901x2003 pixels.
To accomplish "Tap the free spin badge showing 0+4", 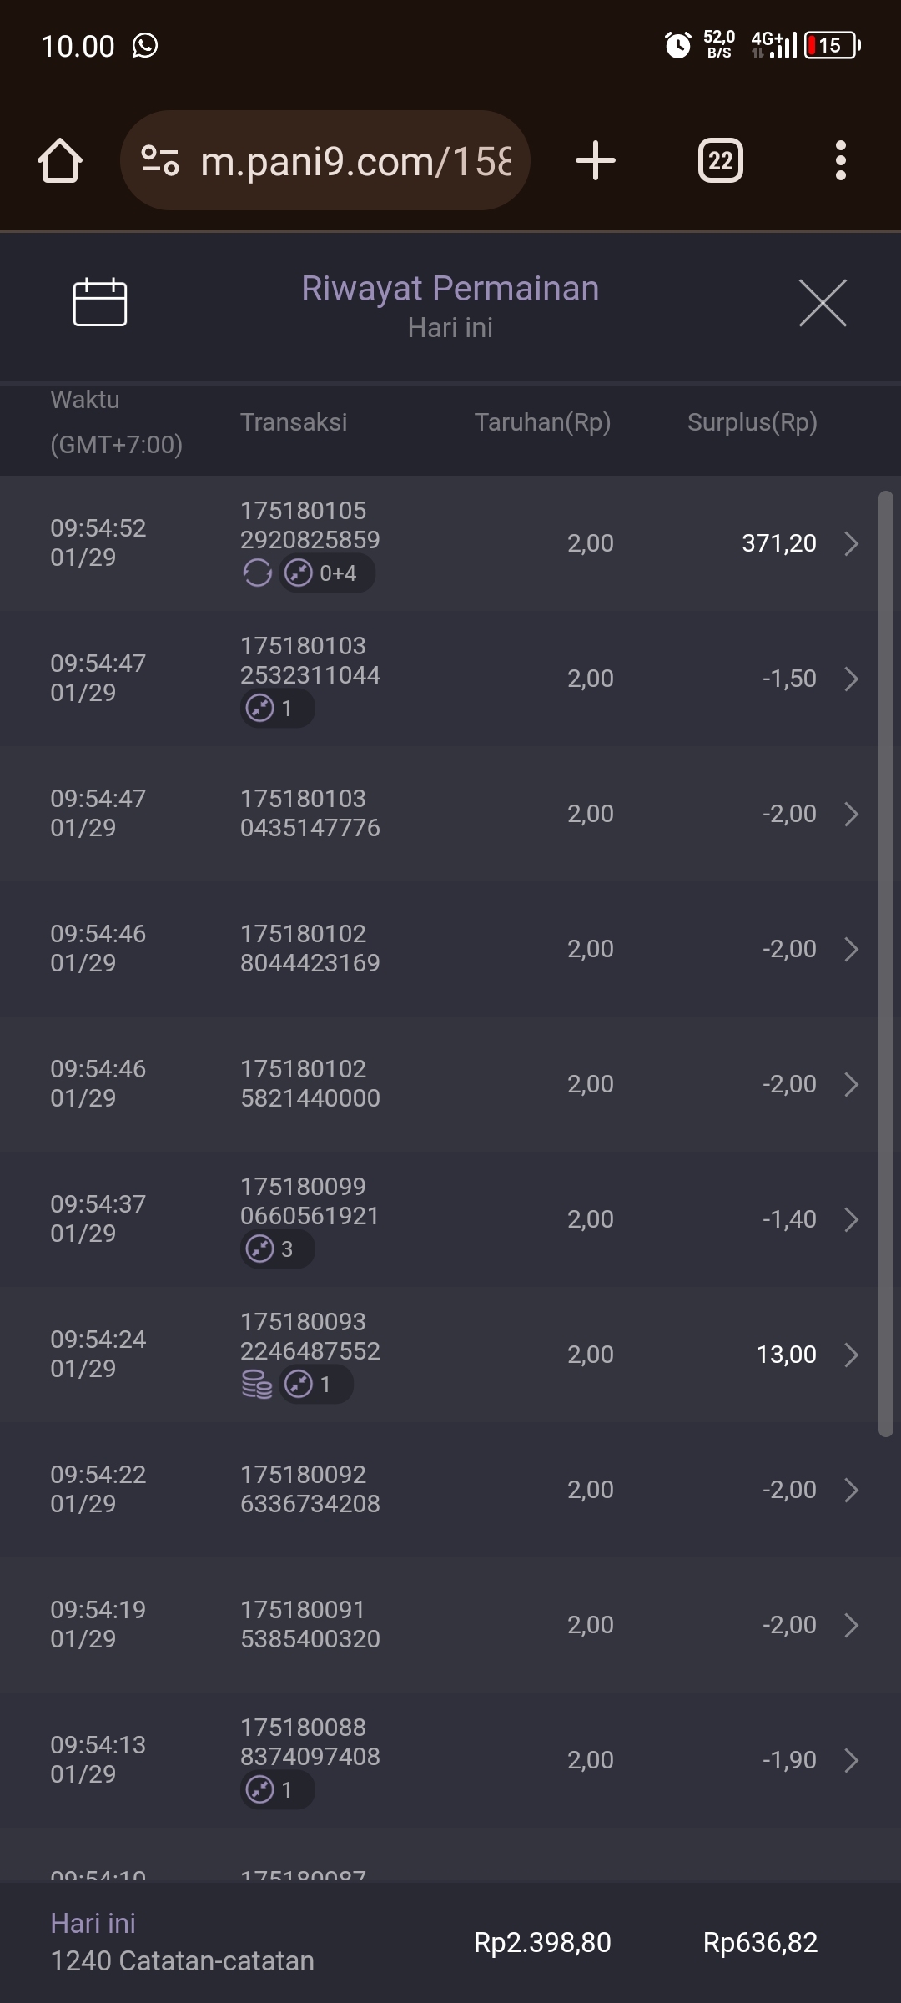I will [x=327, y=573].
